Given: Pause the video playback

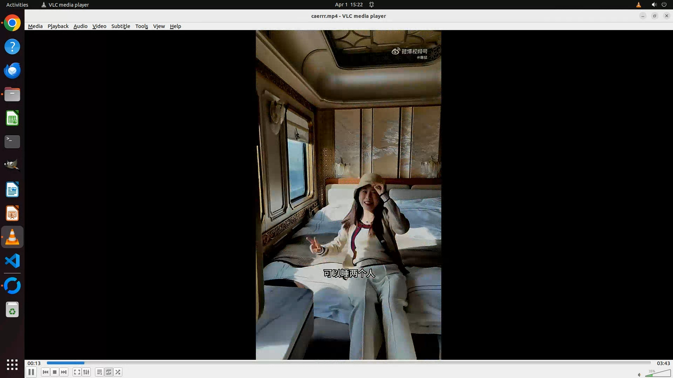Looking at the screenshot, I should (x=31, y=372).
